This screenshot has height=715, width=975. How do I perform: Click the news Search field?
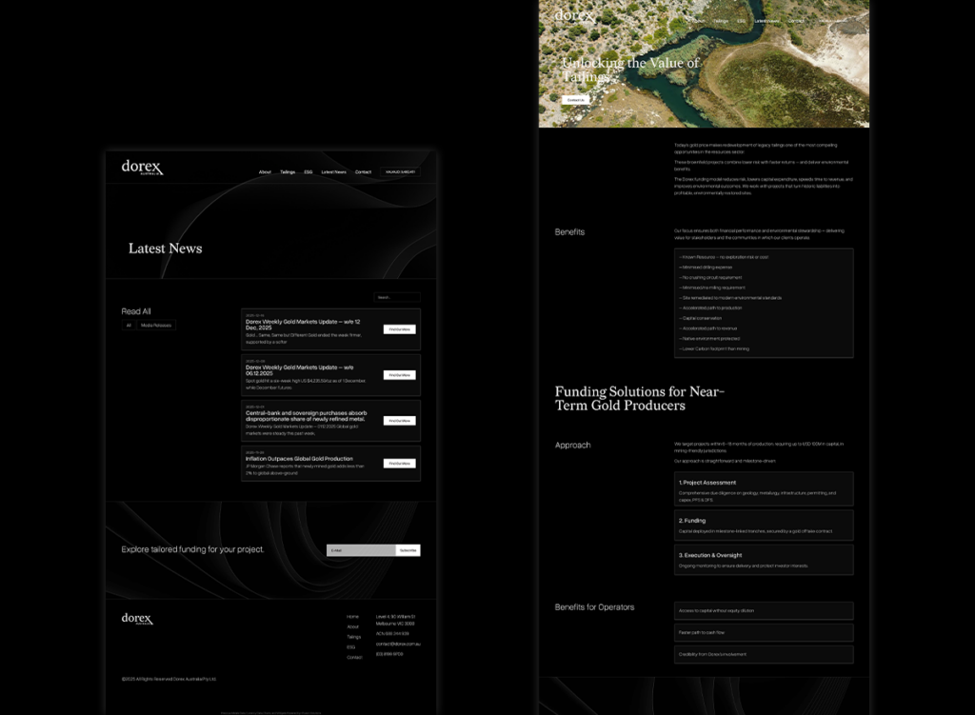pyautogui.click(x=396, y=297)
